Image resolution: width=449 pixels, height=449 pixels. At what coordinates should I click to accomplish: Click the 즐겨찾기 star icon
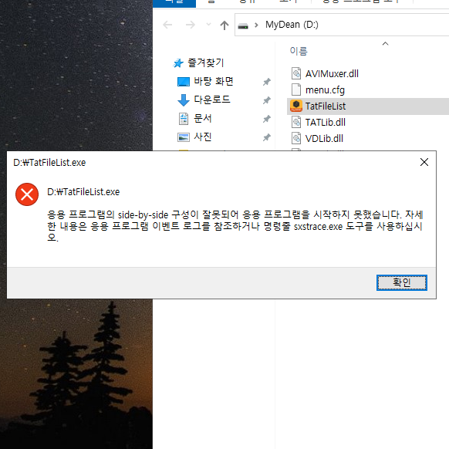(178, 63)
